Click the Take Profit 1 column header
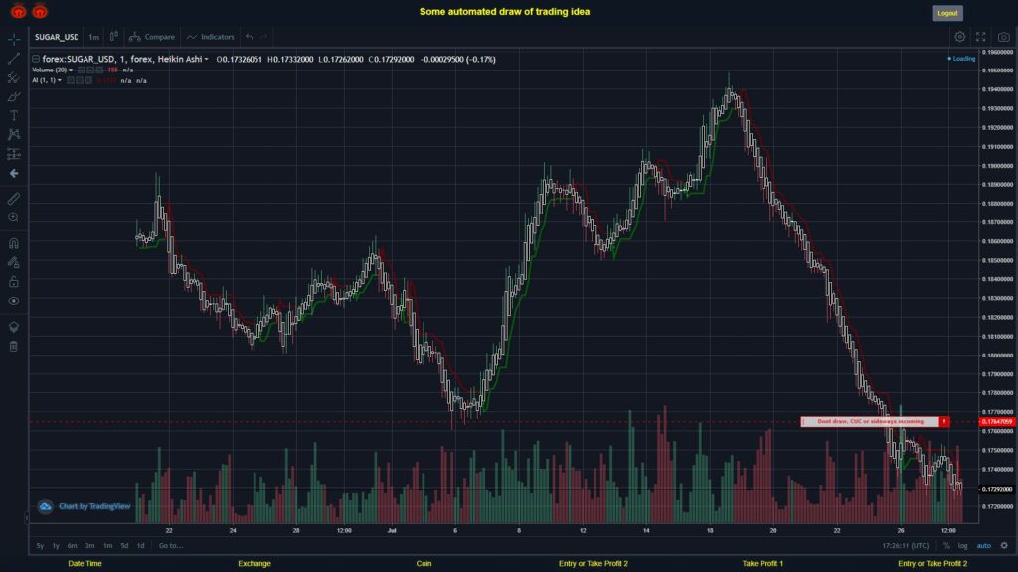The image size is (1018, 572). tap(763, 564)
